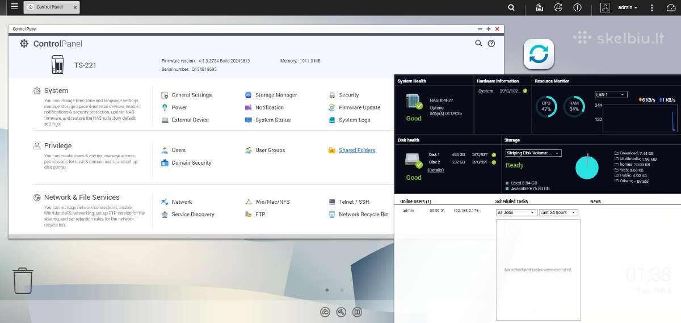Viewport: 681px width, 323px height.
Task: Open the top bar search magnifier
Action: (511, 7)
